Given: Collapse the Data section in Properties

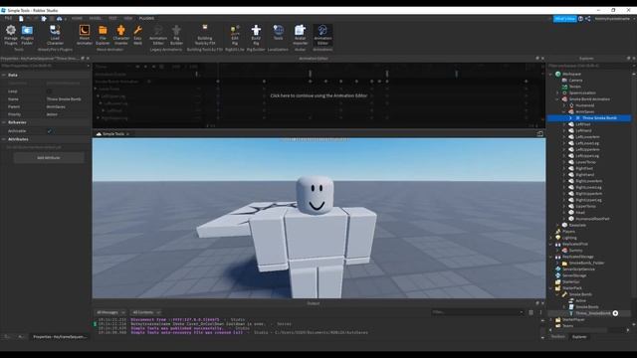Looking at the screenshot, I should [4, 76].
